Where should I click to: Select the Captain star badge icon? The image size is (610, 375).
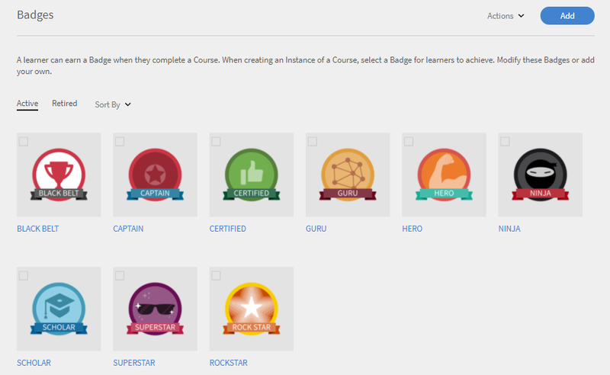pyautogui.click(x=155, y=175)
